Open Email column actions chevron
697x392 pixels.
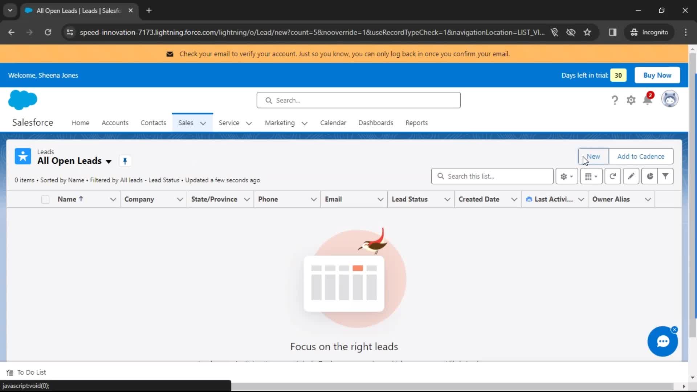click(380, 199)
